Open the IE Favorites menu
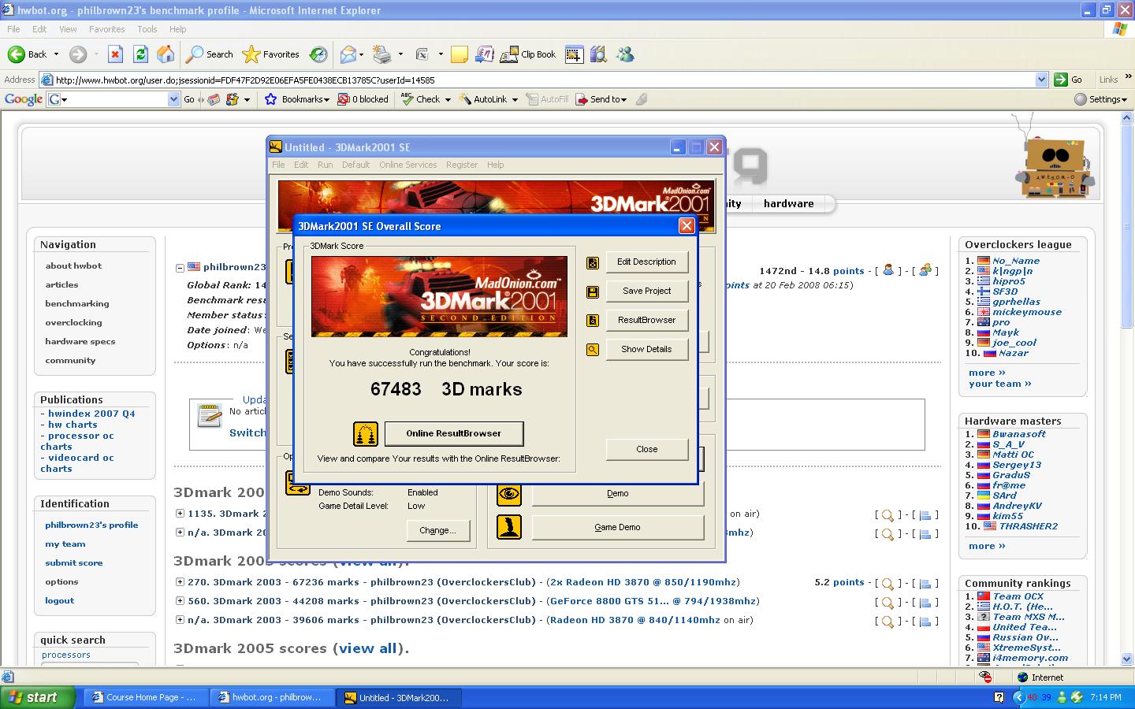Screen dimensions: 1135x709 point(106,29)
